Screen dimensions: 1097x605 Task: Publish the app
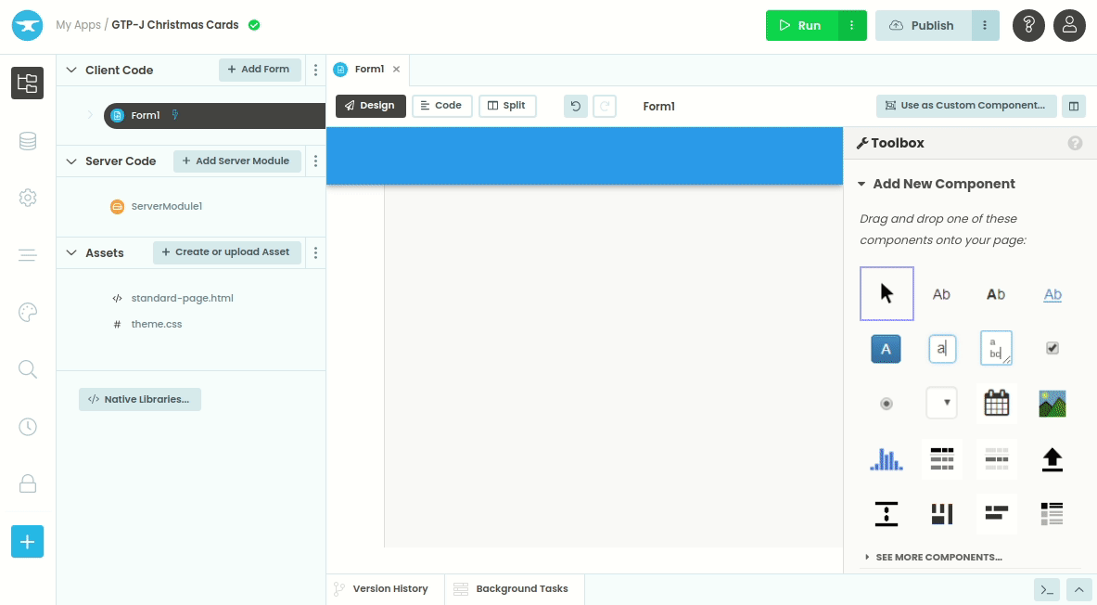[x=923, y=26]
